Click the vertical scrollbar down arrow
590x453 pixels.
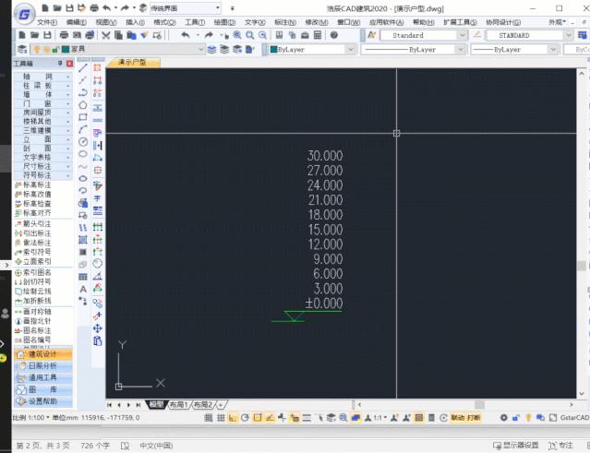tap(582, 394)
